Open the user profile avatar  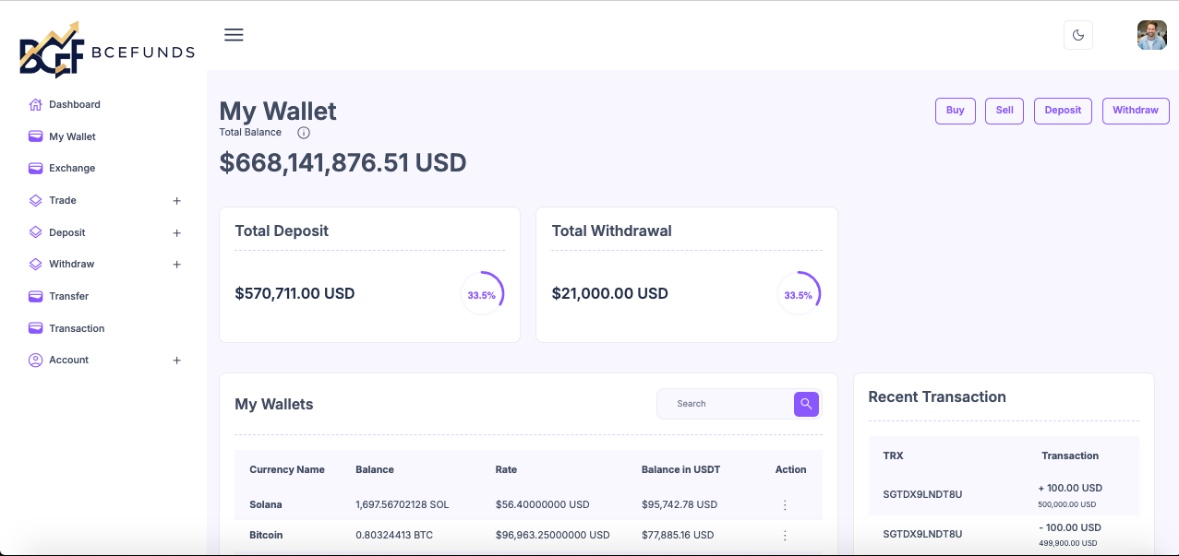(x=1151, y=35)
